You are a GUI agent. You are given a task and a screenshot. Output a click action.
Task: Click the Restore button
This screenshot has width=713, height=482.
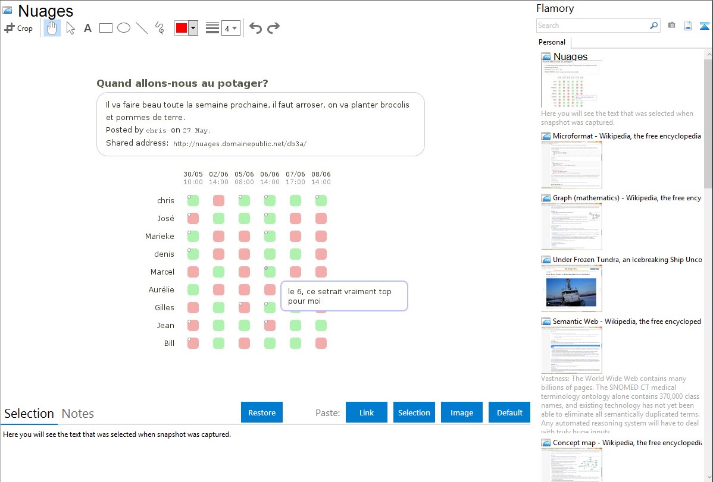click(262, 412)
